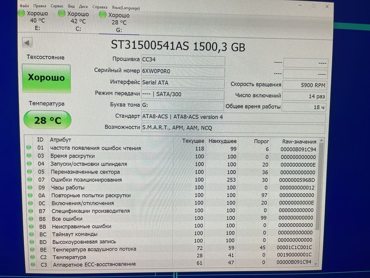Click the green status icon for disk C:
370x278 pixels.
(61, 14)
